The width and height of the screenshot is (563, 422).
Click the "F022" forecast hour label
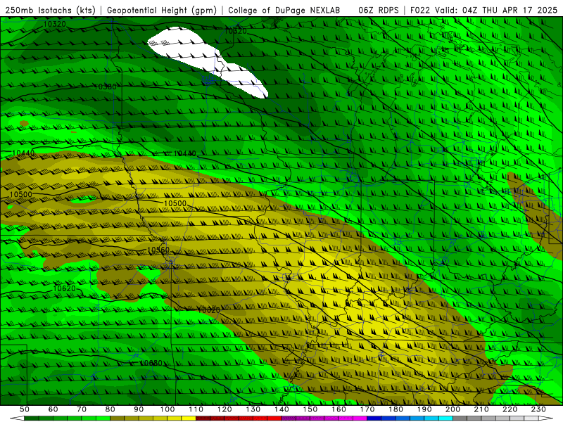420,11
